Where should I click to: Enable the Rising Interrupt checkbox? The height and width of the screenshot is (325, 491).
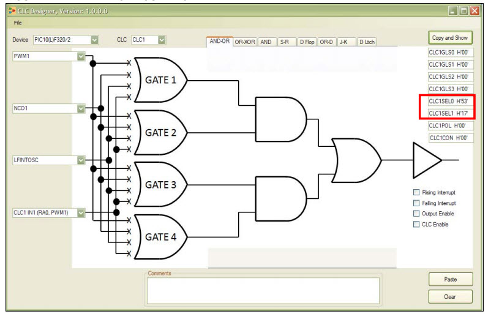tap(416, 192)
